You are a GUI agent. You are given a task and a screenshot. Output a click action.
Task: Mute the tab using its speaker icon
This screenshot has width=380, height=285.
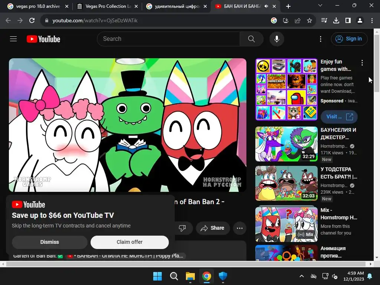[x=266, y=6]
